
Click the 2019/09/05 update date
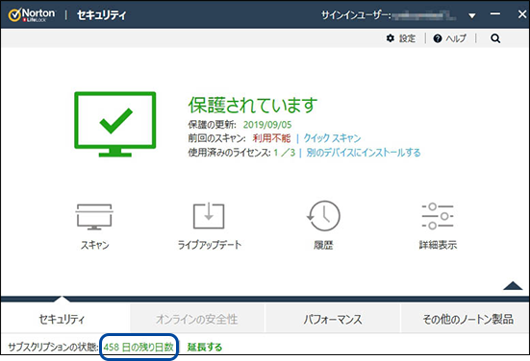tap(267, 125)
